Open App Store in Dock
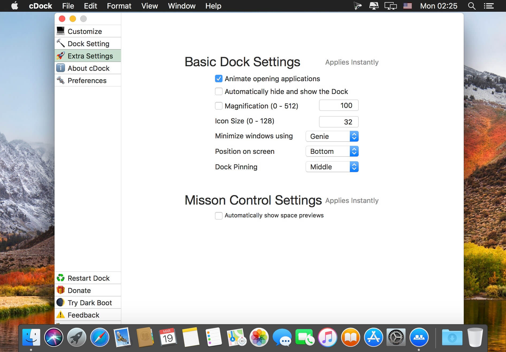 373,337
